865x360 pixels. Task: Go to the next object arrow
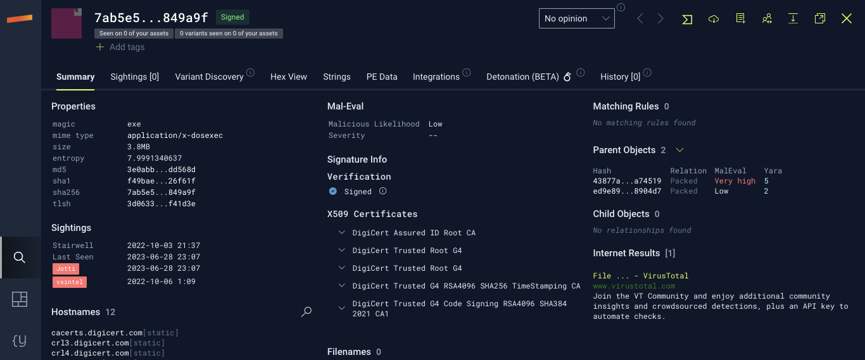click(x=660, y=19)
